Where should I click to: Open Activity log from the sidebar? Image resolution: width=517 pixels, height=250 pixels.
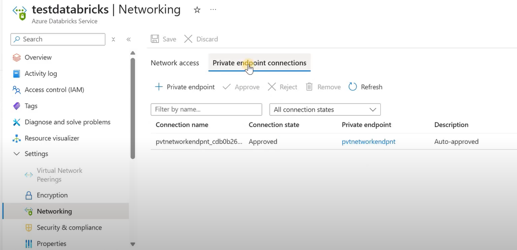pos(40,74)
